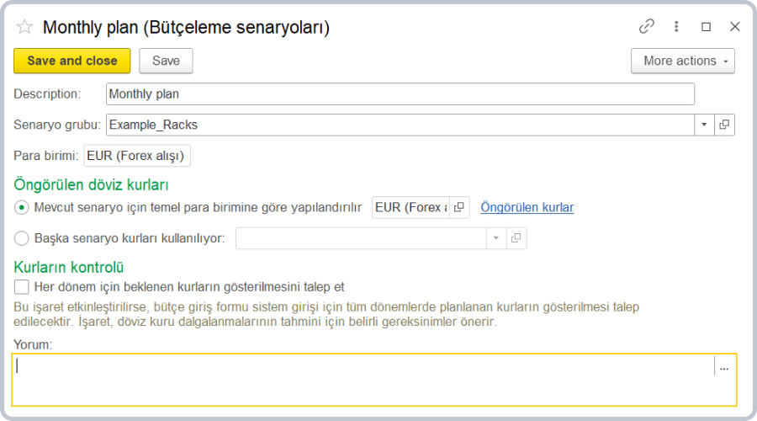
Task: Open the Yorum ellipsis editor button
Action: (724, 368)
